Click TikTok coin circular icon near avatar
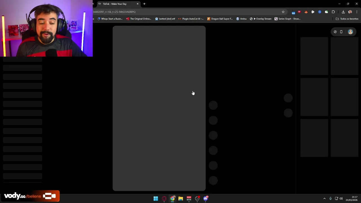This screenshot has width=361, height=203. pos(335,32)
